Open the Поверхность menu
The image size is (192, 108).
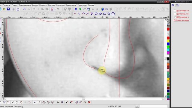pyautogui.click(x=71, y=5)
